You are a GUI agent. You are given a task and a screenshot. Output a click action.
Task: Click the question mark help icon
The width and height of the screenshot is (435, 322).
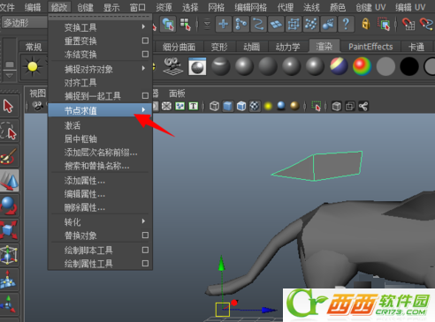[x=346, y=24]
